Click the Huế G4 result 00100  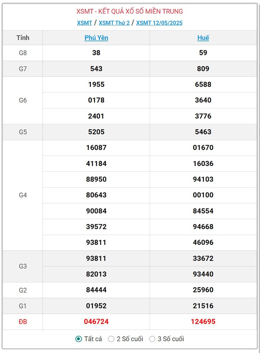coord(203,195)
